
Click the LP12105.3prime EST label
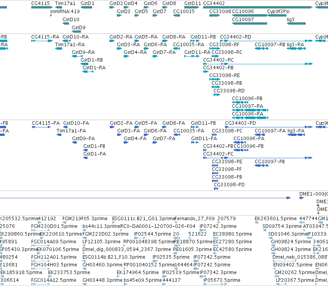(x=101, y=242)
